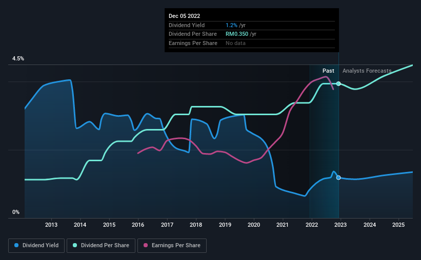421x260 pixels.
Task: Toggle the Earnings Per Share legend button
Action: [x=172, y=246]
